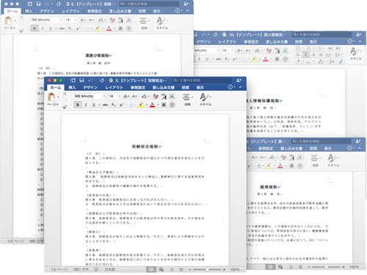The height and width of the screenshot is (275, 367).
Task: Click the 100% zoom level in the front status bar
Action: click(234, 269)
